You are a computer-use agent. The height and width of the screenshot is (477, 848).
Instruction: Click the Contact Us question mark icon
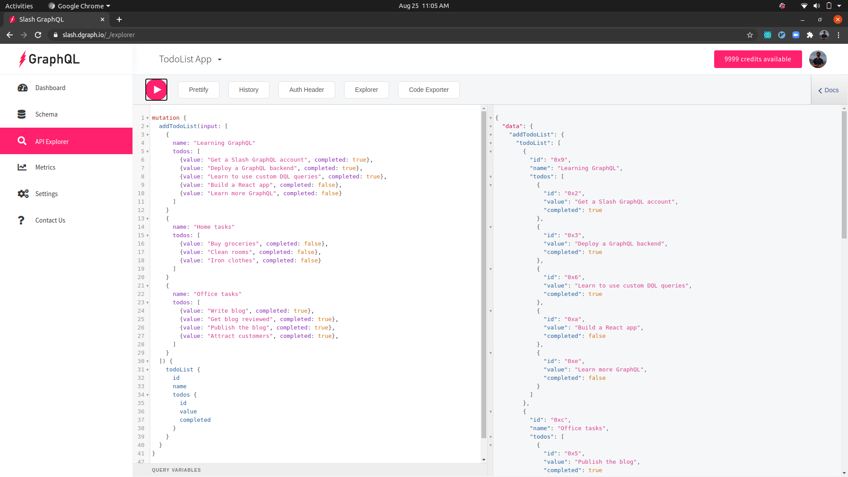pyautogui.click(x=21, y=220)
